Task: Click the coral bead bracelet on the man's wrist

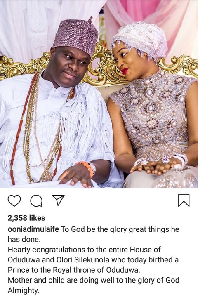Action: [87, 168]
